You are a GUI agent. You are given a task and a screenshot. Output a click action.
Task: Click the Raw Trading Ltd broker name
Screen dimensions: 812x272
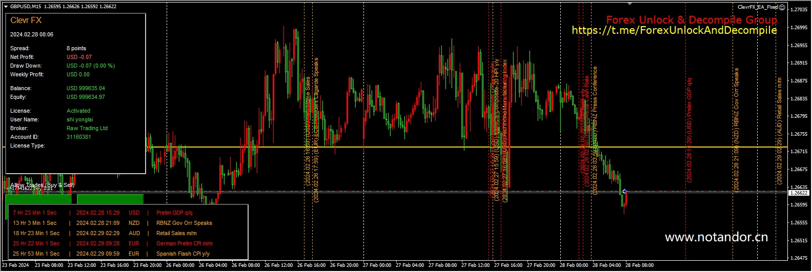[x=87, y=128]
